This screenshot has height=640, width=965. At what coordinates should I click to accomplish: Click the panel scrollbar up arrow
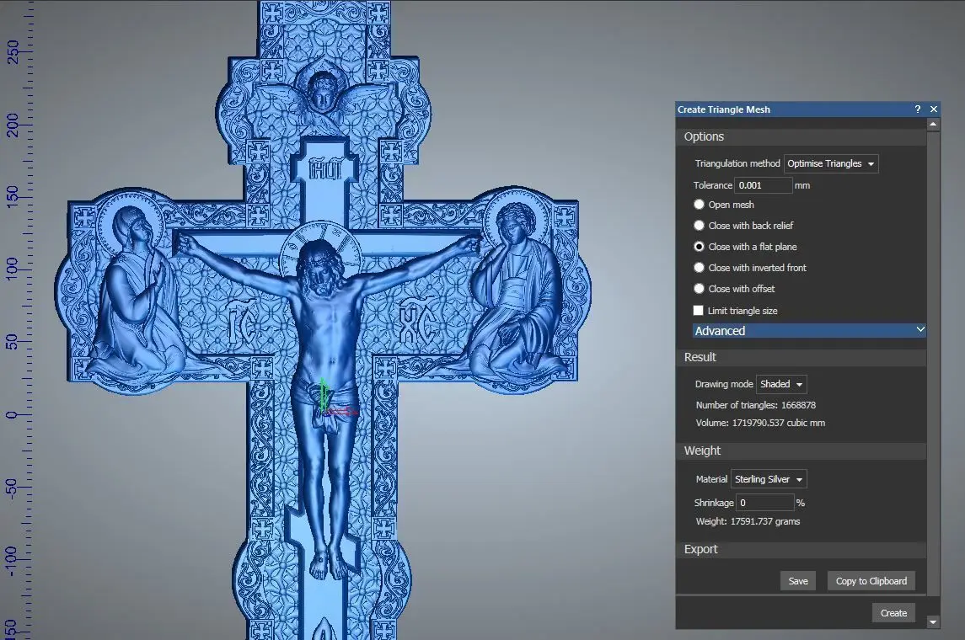coord(933,124)
